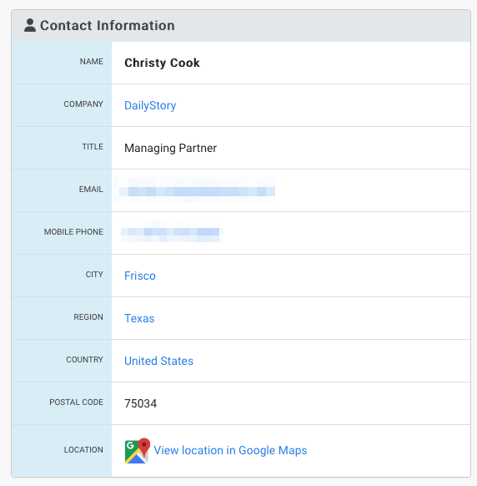Open View location in Google Maps link
Screen dimensions: 477x486
point(230,450)
